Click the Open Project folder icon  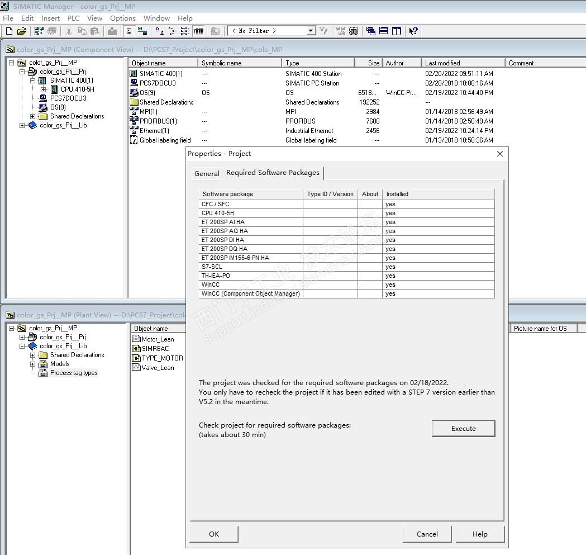(22, 31)
